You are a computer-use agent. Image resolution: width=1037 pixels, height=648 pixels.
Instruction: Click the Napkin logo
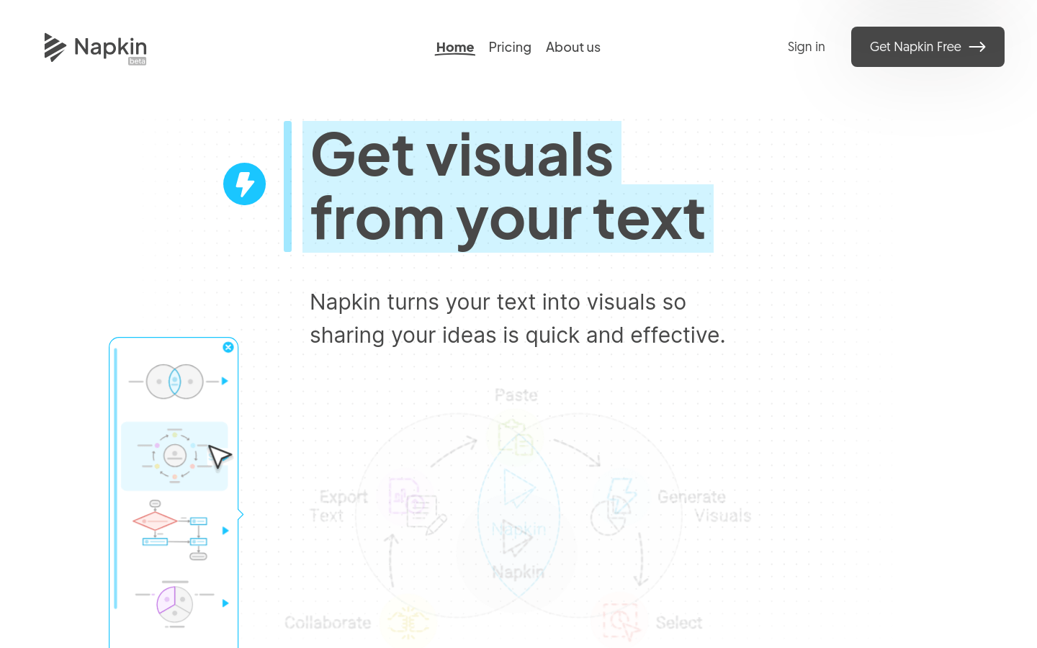95,48
